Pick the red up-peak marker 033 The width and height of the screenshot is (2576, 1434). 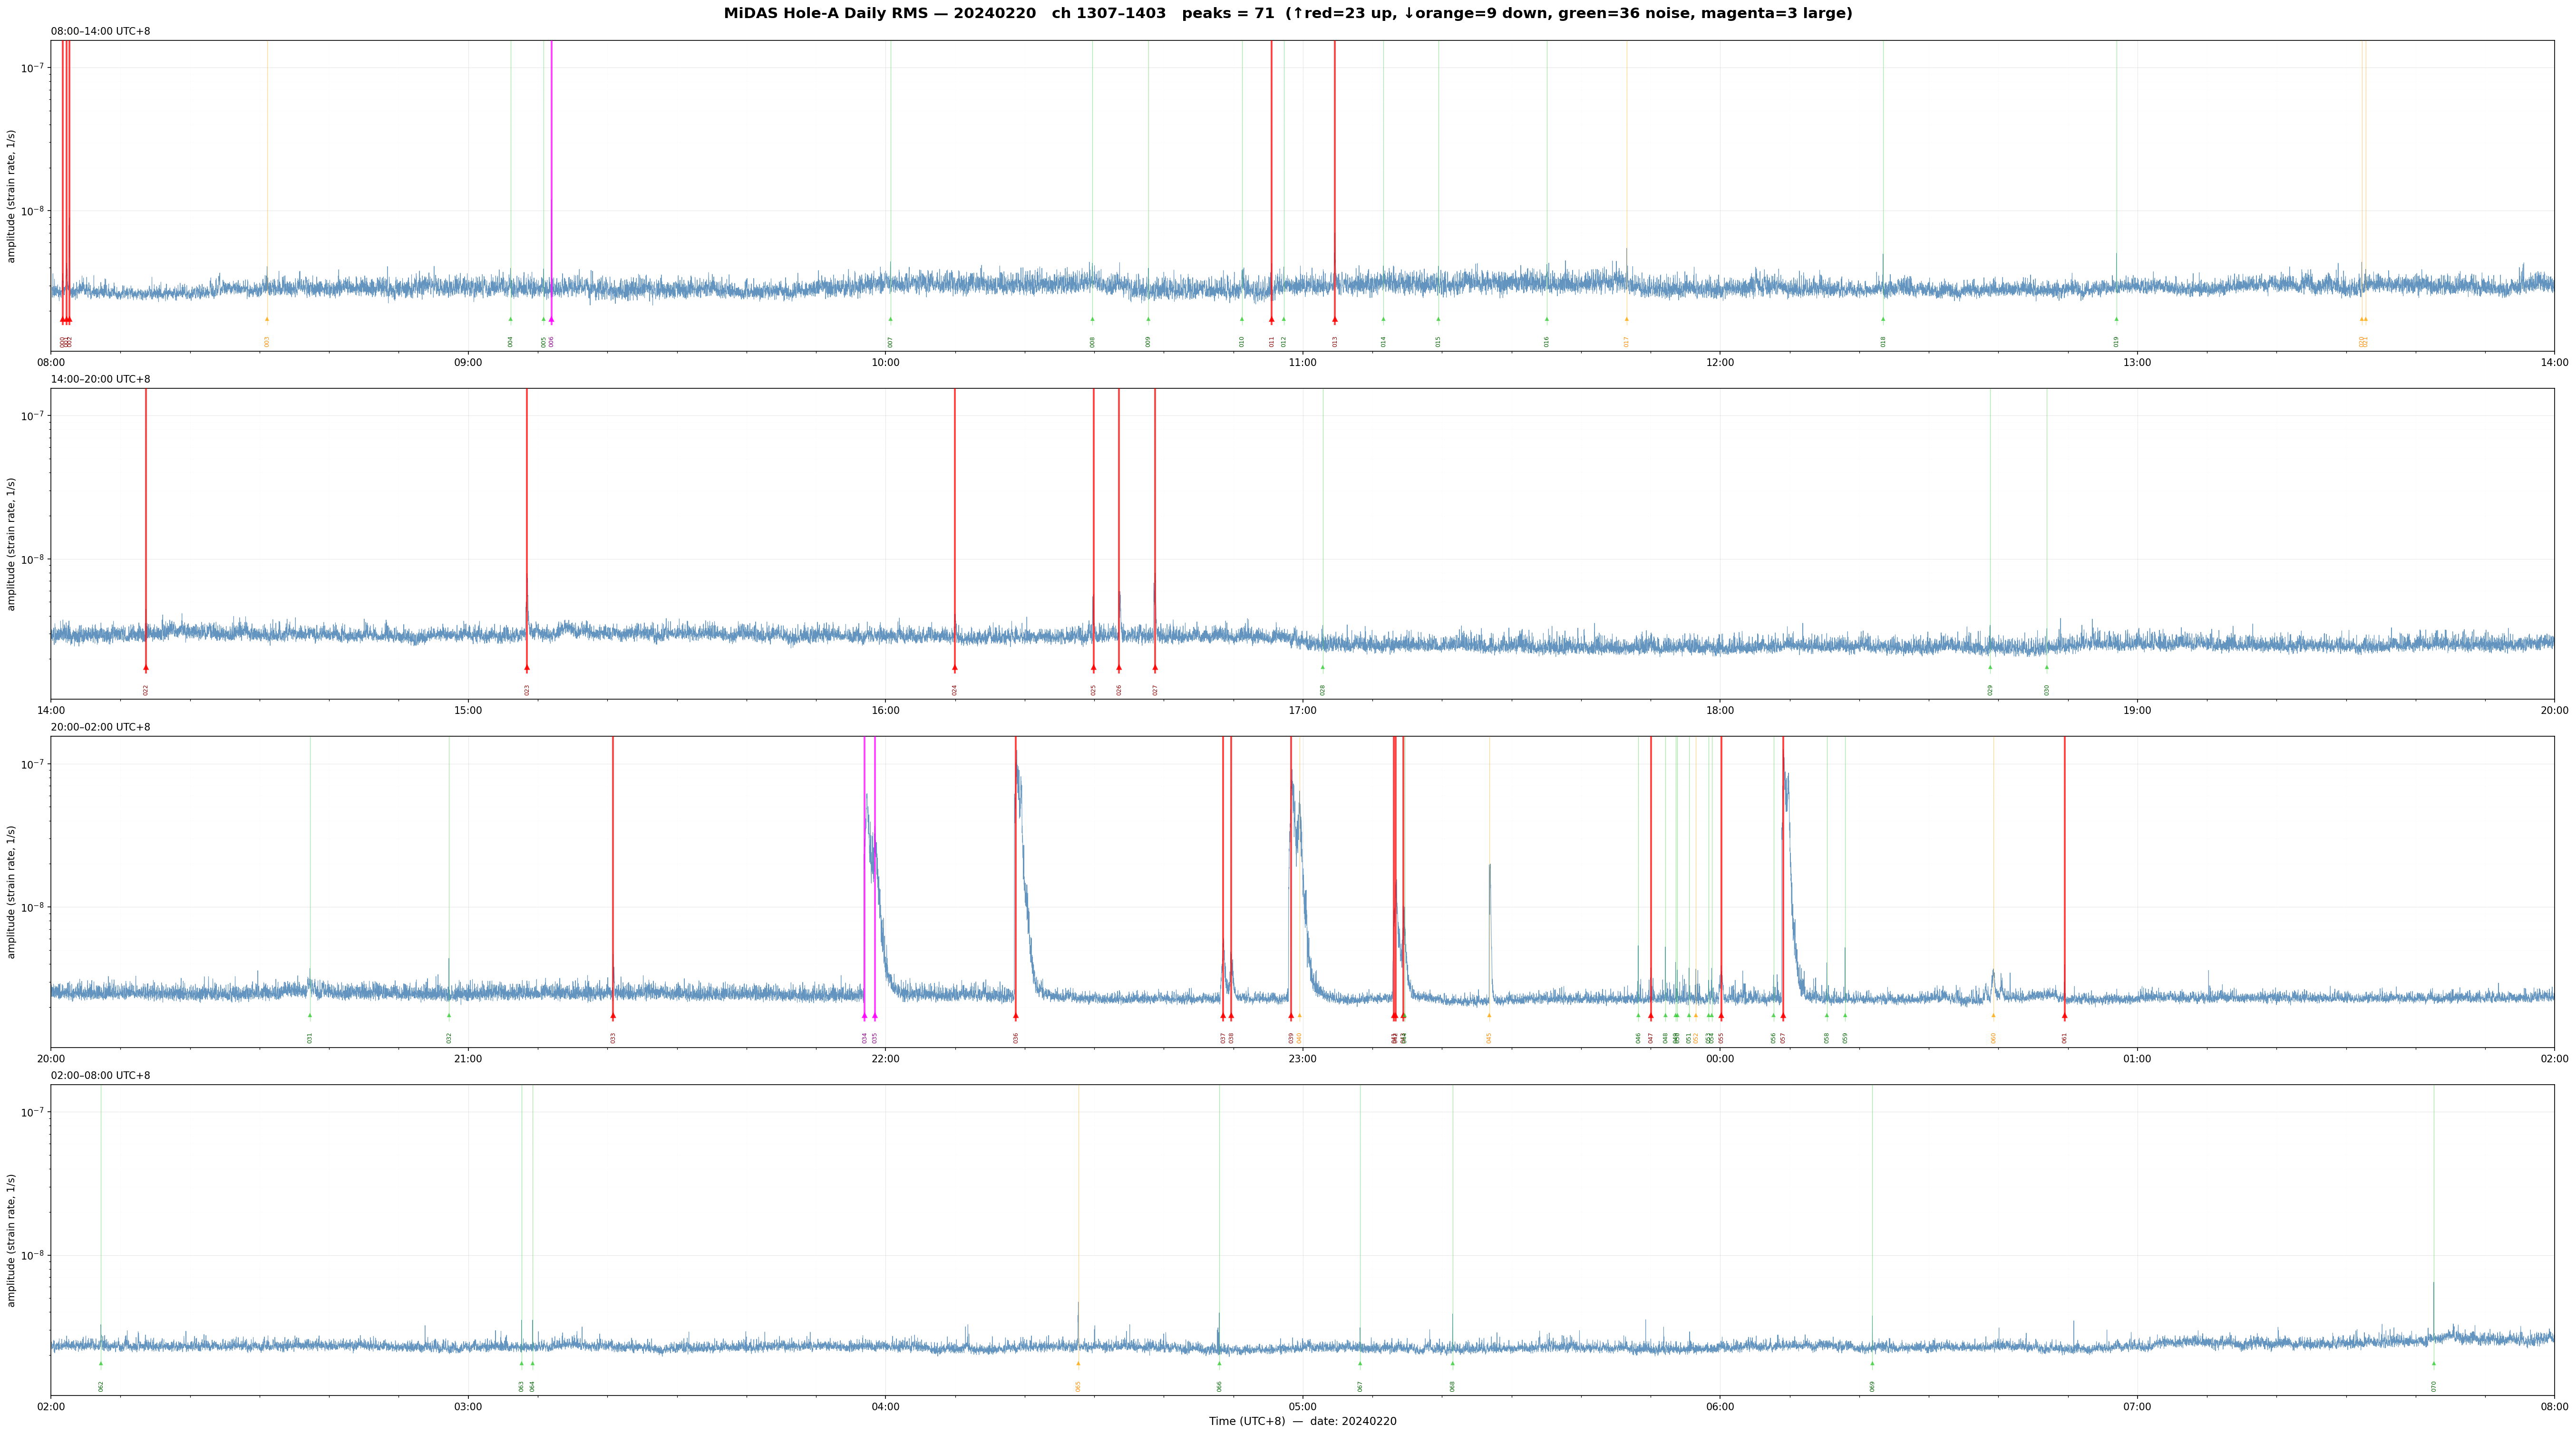(x=613, y=1016)
